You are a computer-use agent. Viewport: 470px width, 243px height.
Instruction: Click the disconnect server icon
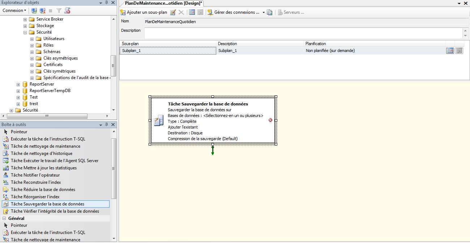[x=42, y=10]
